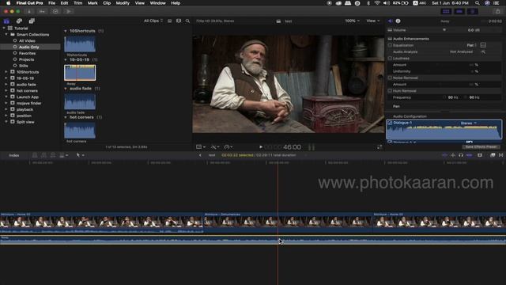Screen dimensions: 506x285
Task: Open the select tool arrow dropdown
Action: [80, 155]
